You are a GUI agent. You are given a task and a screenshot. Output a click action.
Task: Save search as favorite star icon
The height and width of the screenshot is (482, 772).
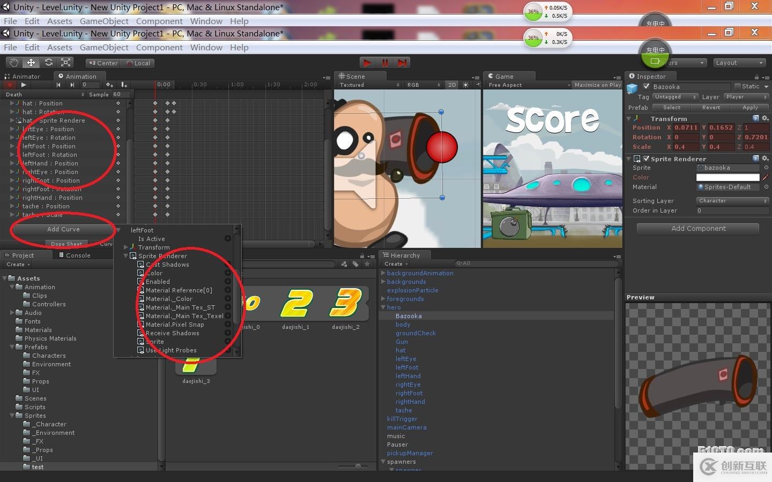(x=367, y=264)
